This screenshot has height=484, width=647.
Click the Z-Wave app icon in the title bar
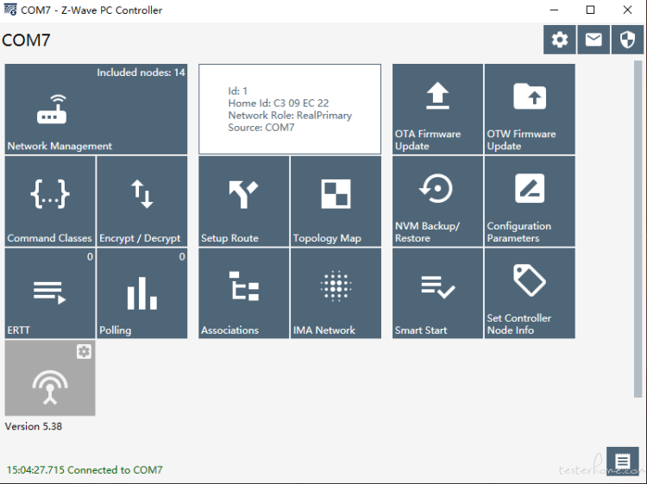click(x=10, y=9)
